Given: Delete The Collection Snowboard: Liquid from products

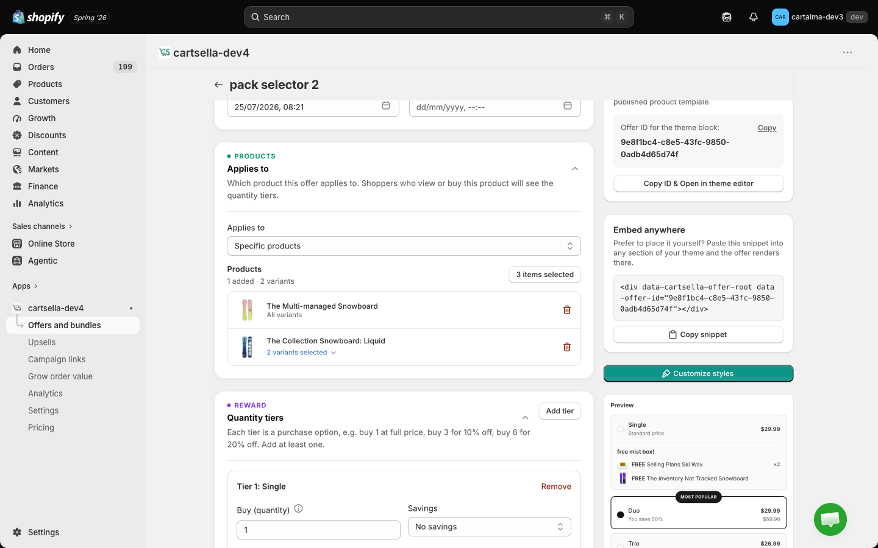Looking at the screenshot, I should pos(567,347).
